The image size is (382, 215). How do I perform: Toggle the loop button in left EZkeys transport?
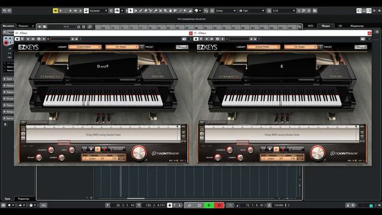coord(85,149)
